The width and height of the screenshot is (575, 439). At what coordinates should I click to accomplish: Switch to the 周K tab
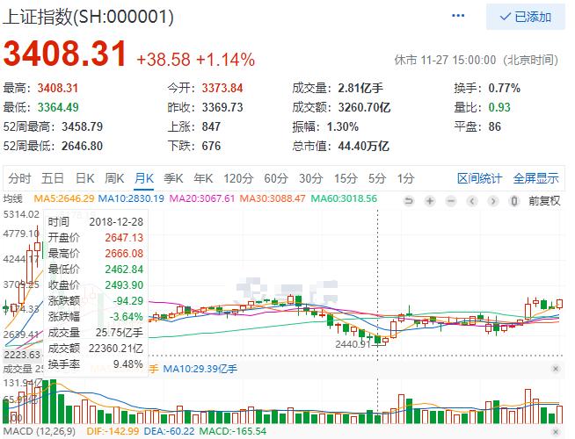click(x=114, y=178)
